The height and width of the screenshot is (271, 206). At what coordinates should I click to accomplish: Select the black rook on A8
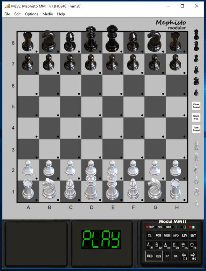tap(28, 42)
